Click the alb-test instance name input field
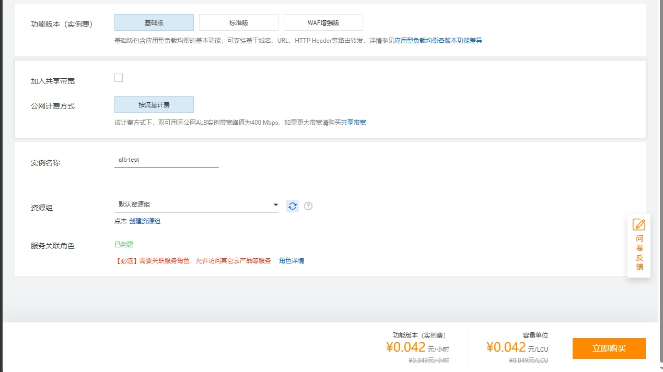The height and width of the screenshot is (372, 663). pyautogui.click(x=166, y=160)
